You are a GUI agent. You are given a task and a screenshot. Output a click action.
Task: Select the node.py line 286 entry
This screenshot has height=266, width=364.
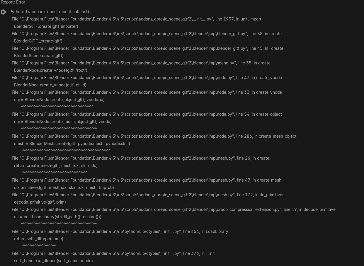pyautogui.click(x=154, y=136)
